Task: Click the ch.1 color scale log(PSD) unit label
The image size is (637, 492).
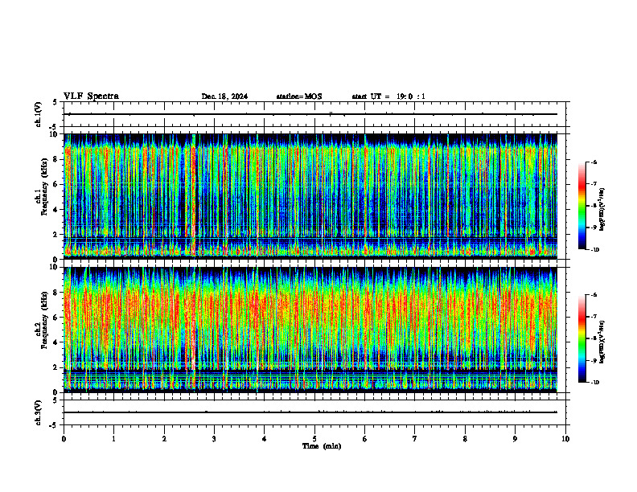Action: tap(602, 209)
